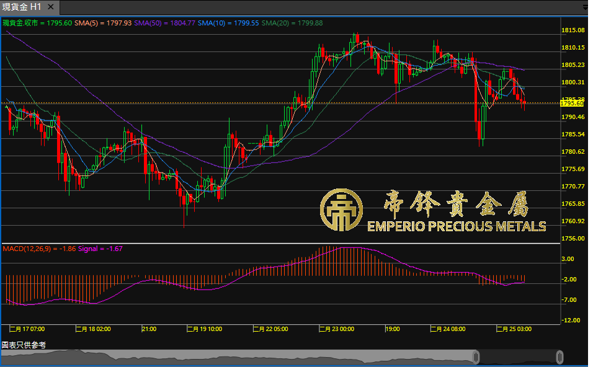Click the 1815.08 price axis label
Viewport: 593px width, 367px height.
point(573,30)
